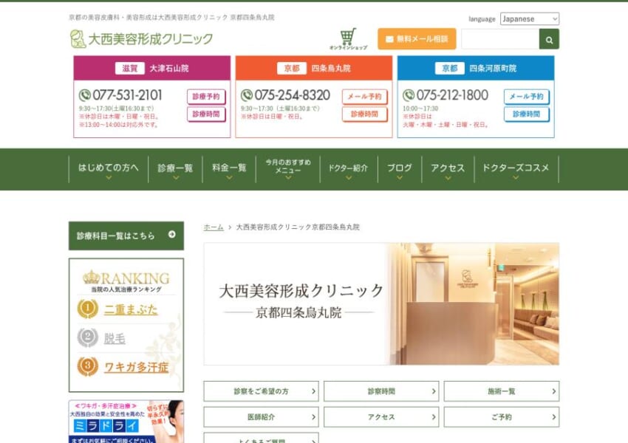This screenshot has width=628, height=443.
Task: Open the ドクター紹介 menu
Action: click(349, 169)
